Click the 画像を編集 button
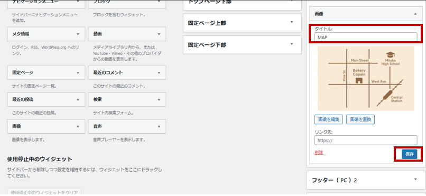 329,119
